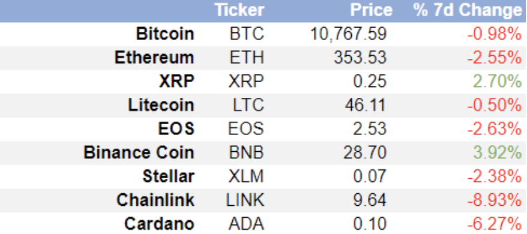527x234 pixels.
Task: Click the EOS -2.63% change value
Action: point(495,129)
